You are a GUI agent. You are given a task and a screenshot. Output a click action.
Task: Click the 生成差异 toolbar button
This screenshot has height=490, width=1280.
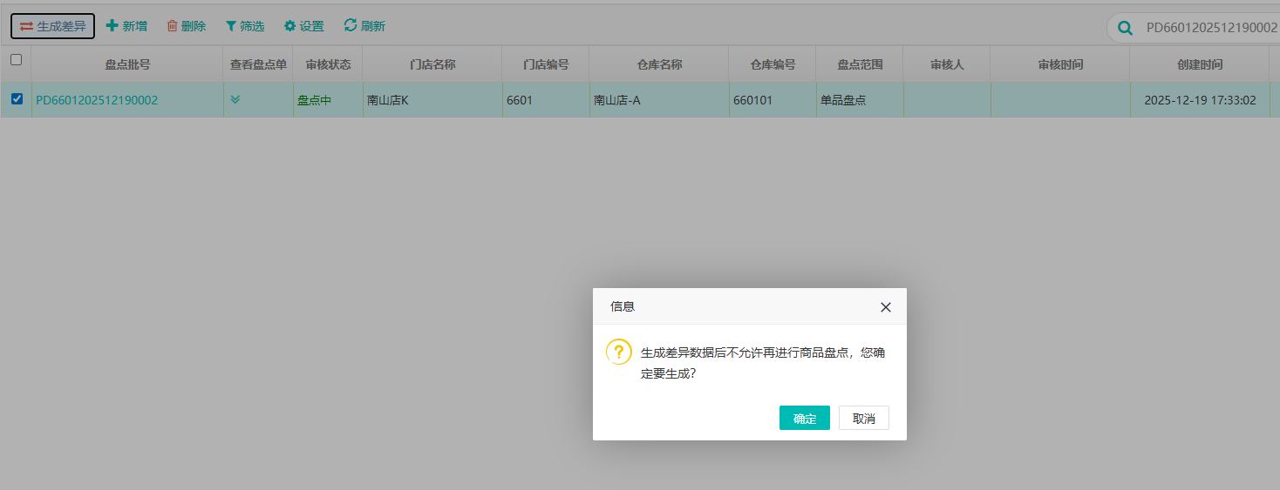click(x=52, y=26)
